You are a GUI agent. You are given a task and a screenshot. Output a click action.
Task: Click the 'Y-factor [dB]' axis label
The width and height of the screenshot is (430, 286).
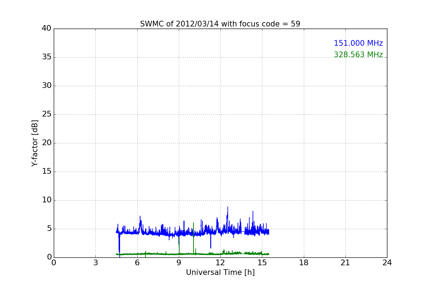tap(35, 143)
